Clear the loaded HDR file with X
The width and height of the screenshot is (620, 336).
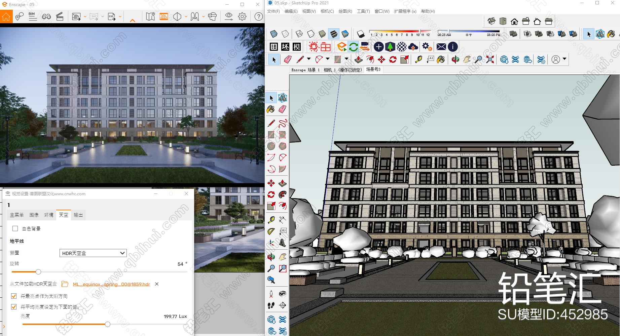(x=157, y=284)
